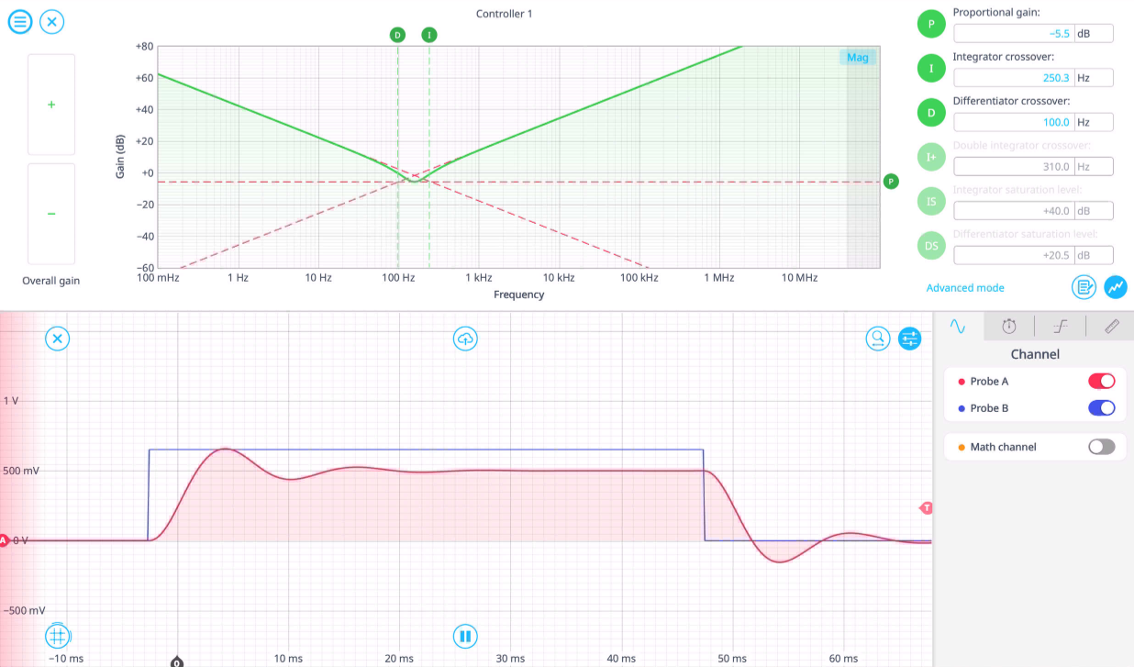
Task: Click the blue chart graph icon
Action: pyautogui.click(x=1116, y=287)
